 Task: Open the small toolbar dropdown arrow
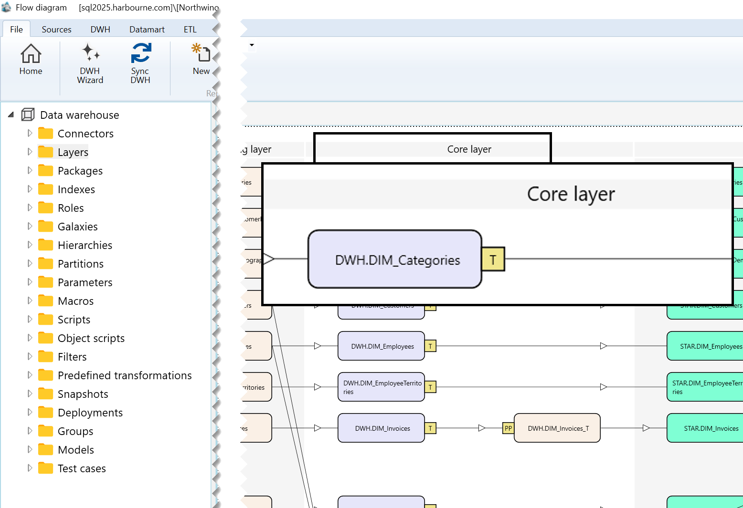click(x=252, y=45)
